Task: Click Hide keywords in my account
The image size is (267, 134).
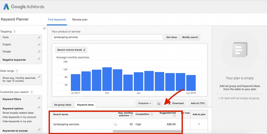Action: pyautogui.click(x=19, y=117)
